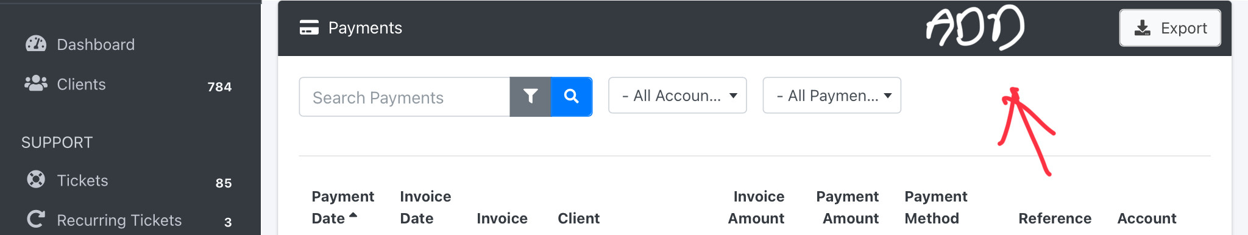The image size is (1248, 235).
Task: Sort by Payment Date column arrow
Action: (353, 215)
